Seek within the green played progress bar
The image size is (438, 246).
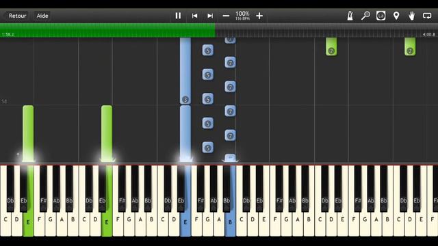point(107,30)
